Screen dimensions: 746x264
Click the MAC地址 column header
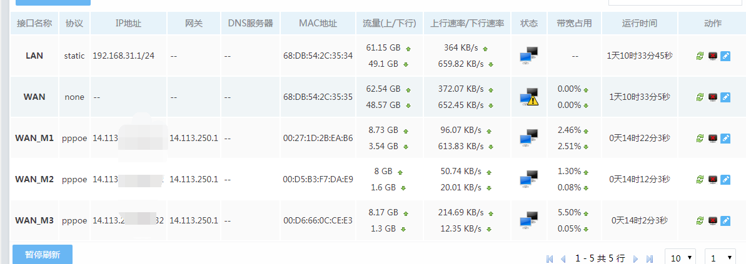[318, 23]
